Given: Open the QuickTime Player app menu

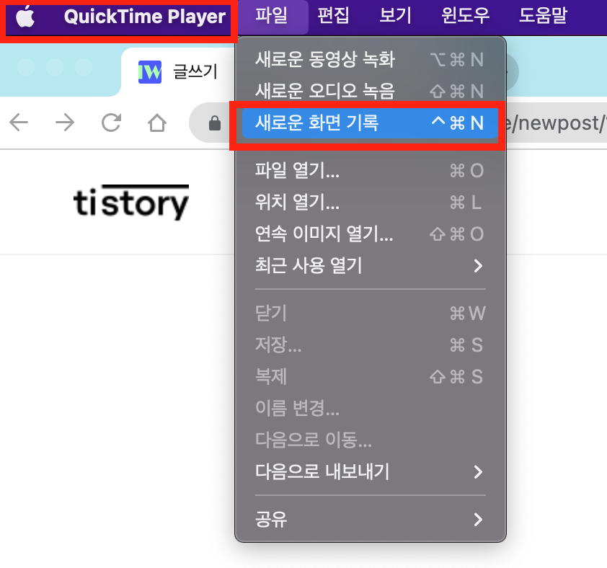Looking at the screenshot, I should [x=144, y=17].
